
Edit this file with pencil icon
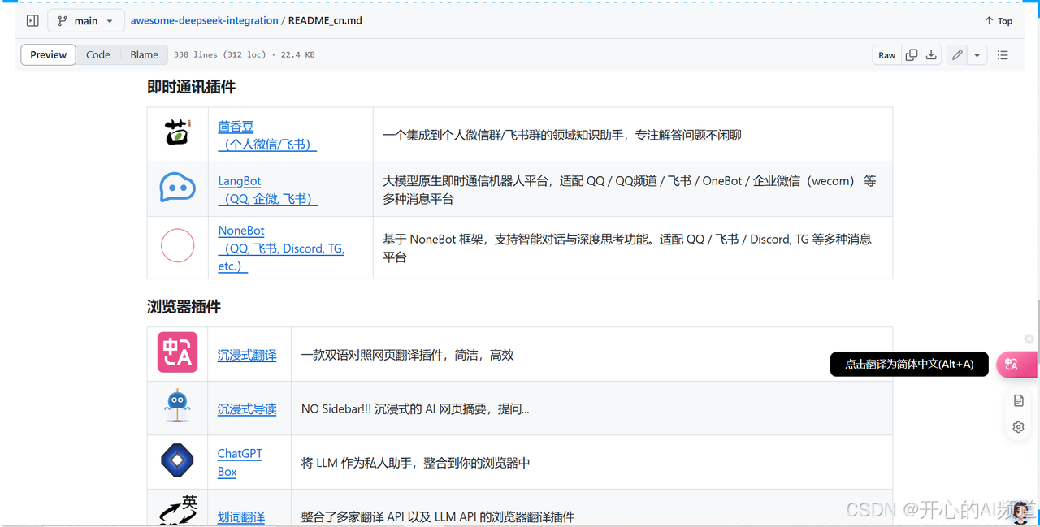tap(957, 55)
